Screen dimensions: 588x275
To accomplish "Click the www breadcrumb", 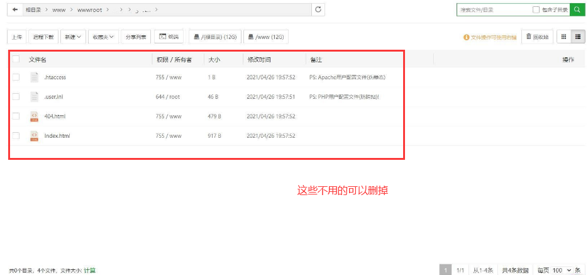I will 59,10.
